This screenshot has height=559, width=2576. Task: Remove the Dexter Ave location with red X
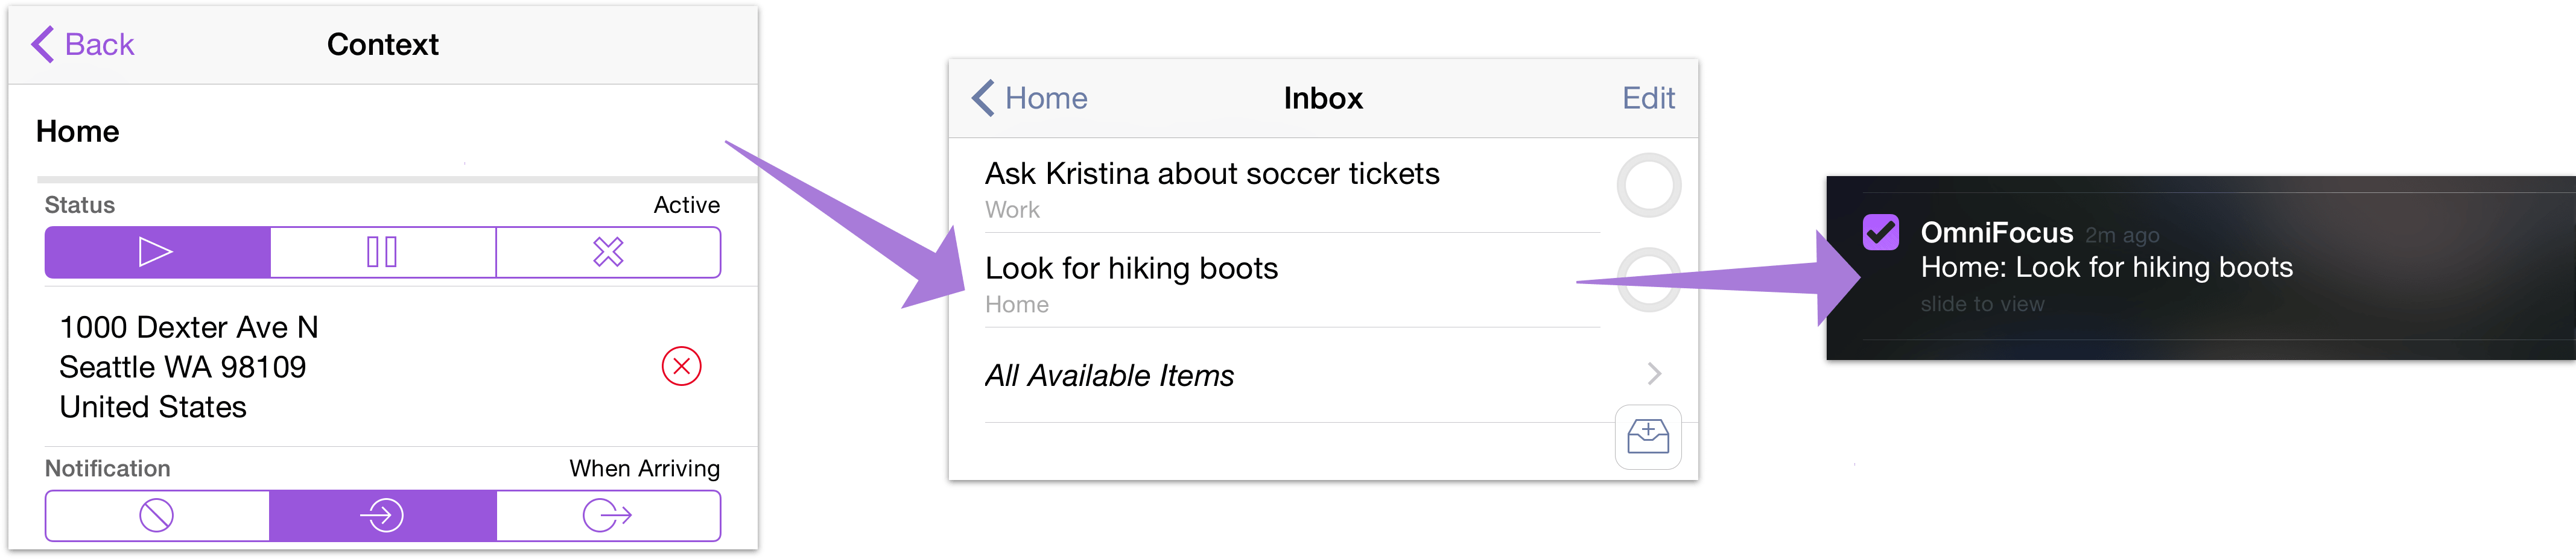click(681, 366)
